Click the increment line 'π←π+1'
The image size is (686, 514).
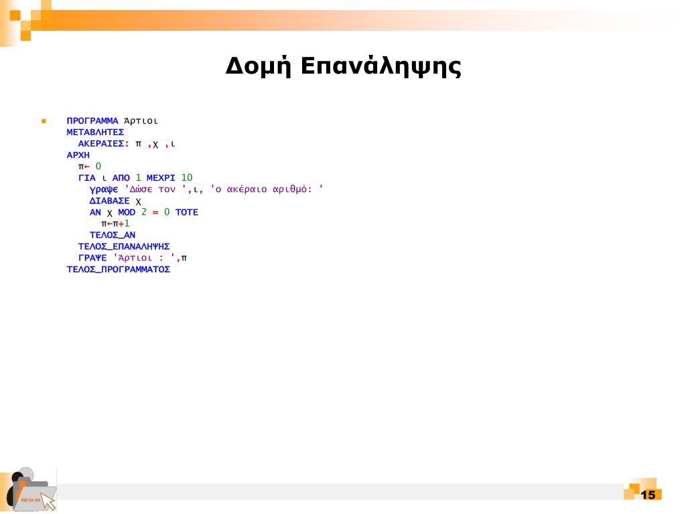pyautogui.click(x=115, y=224)
